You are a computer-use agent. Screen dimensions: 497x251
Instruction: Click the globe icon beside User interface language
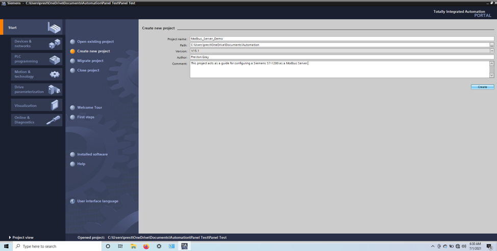tap(72, 201)
